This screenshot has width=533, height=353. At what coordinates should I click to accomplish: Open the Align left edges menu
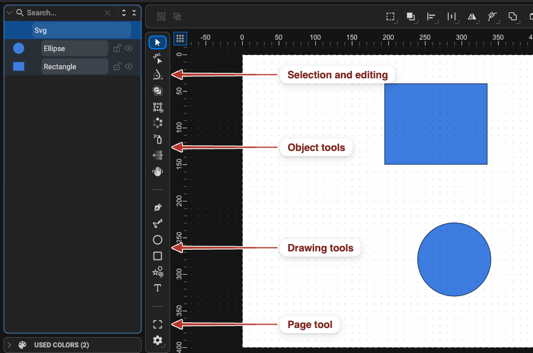(432, 16)
